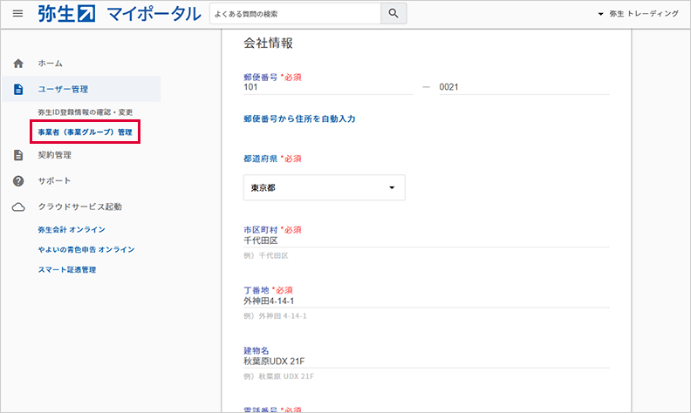This screenshot has height=413, width=691.
Task: Launch やよいの青色申告 オンライン
Action: [x=86, y=249]
